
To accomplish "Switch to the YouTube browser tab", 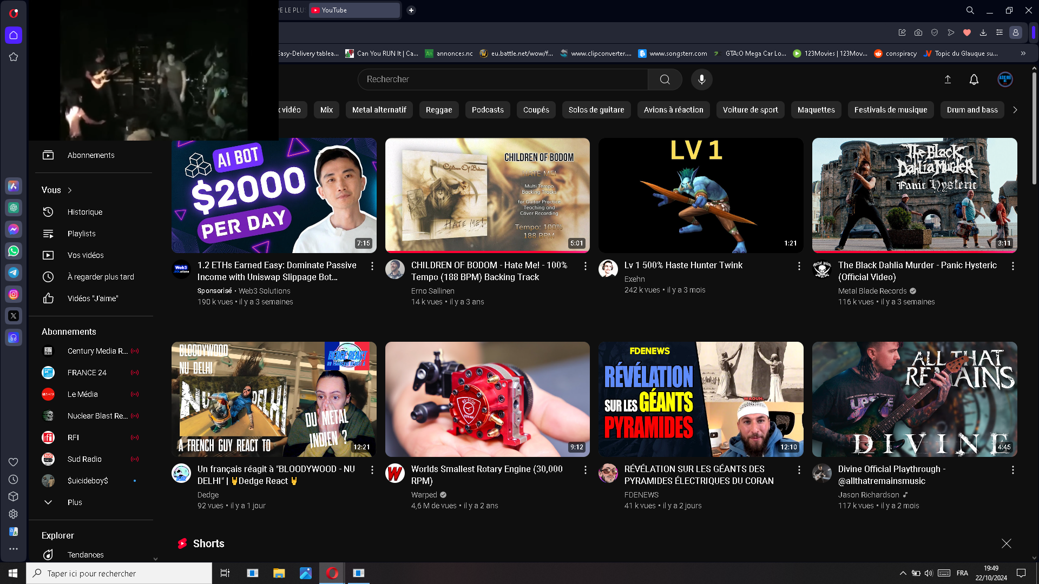I will [354, 10].
